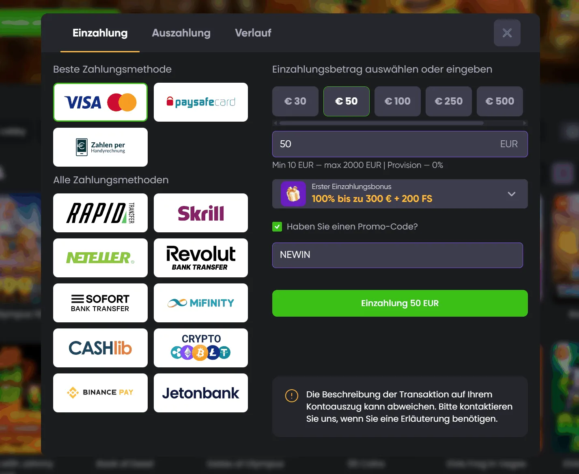Open the Verlauf tab
The image size is (579, 474).
(253, 33)
